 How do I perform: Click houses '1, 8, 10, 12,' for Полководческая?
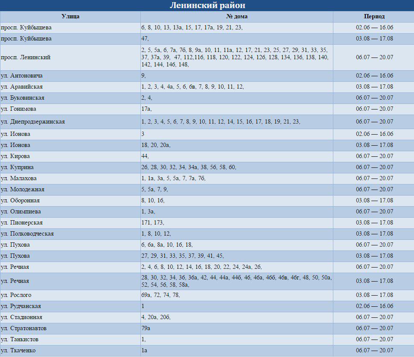156,233
